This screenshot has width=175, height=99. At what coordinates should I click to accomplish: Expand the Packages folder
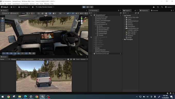click(x=123, y=40)
